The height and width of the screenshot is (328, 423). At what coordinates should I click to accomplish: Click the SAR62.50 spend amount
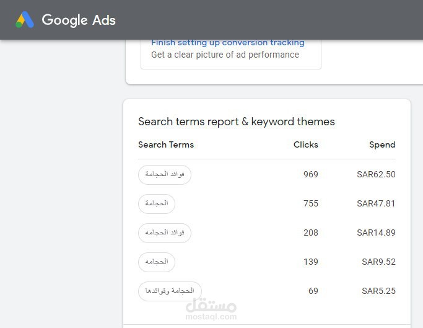[376, 175]
